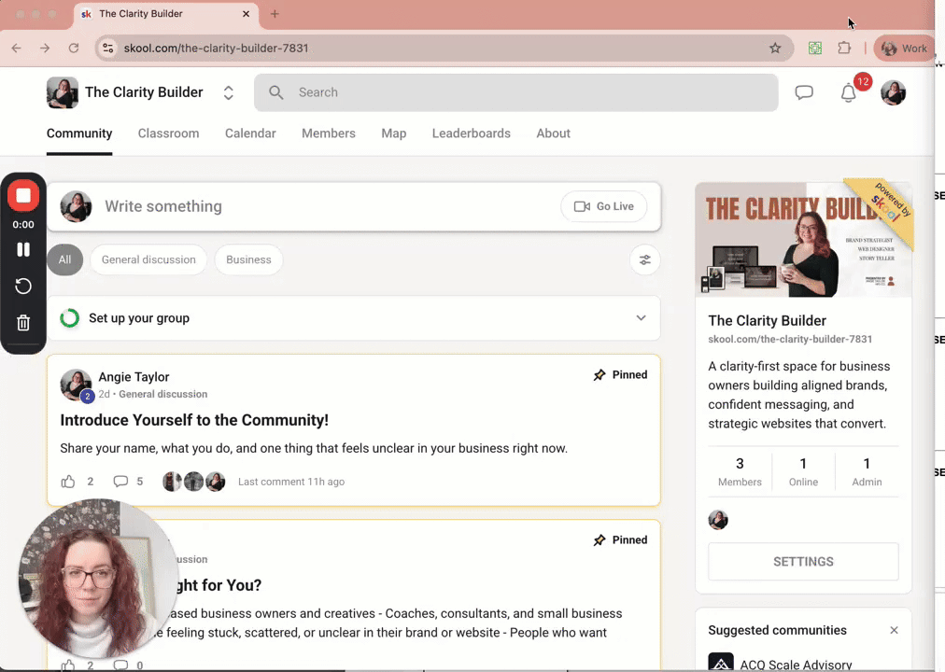945x672 pixels.
Task: Click member avatar under the stats row
Action: [718, 520]
